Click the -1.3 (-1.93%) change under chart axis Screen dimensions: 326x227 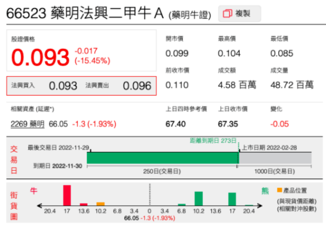[x=158, y=218]
